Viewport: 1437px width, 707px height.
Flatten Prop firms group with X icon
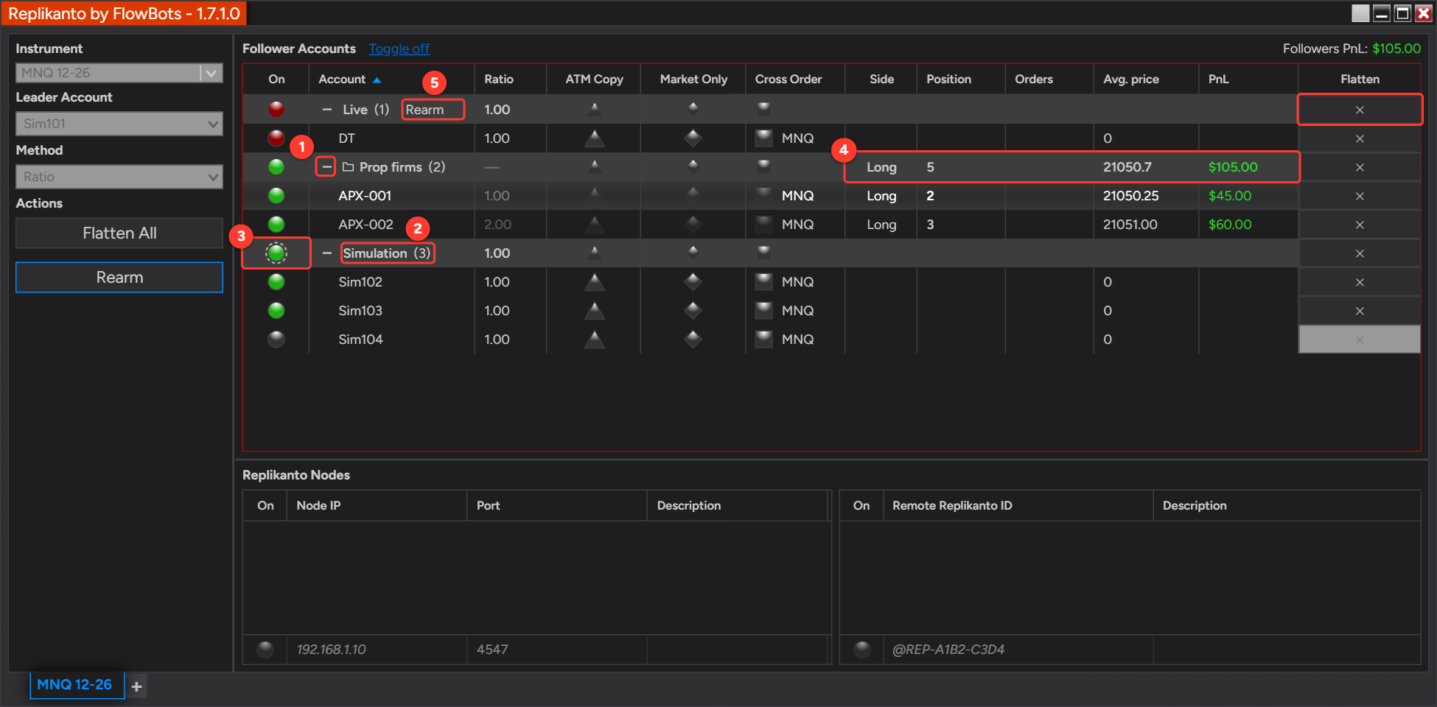coord(1360,167)
